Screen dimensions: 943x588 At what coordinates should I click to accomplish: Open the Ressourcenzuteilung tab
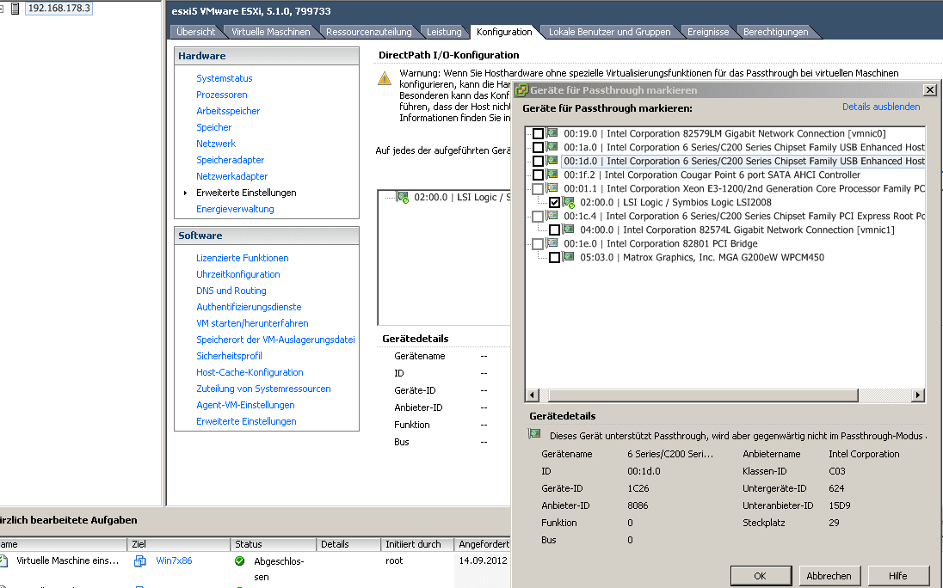368,32
